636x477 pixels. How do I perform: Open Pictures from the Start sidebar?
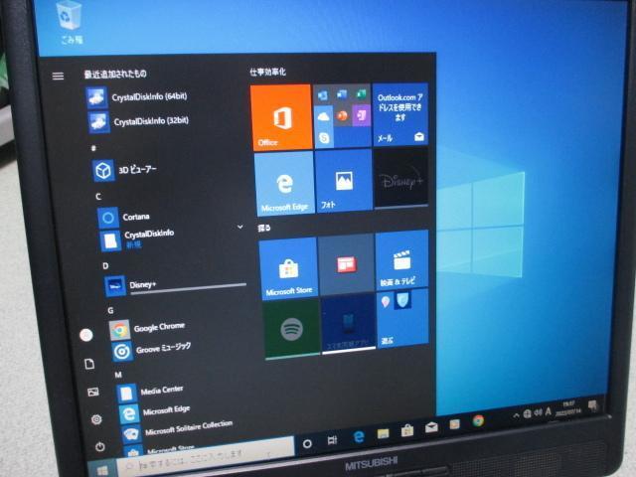92,393
